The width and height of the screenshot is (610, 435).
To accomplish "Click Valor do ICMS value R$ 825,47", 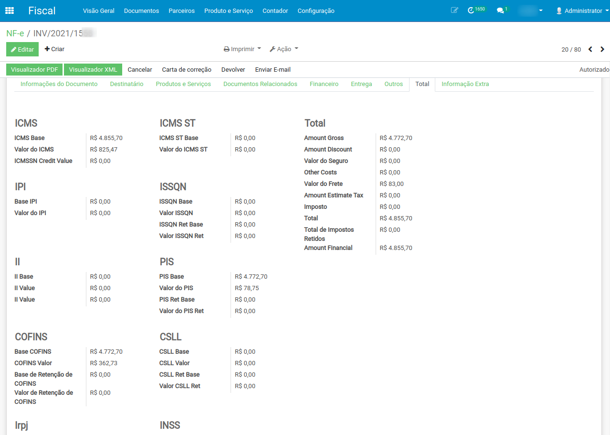I will coord(104,149).
